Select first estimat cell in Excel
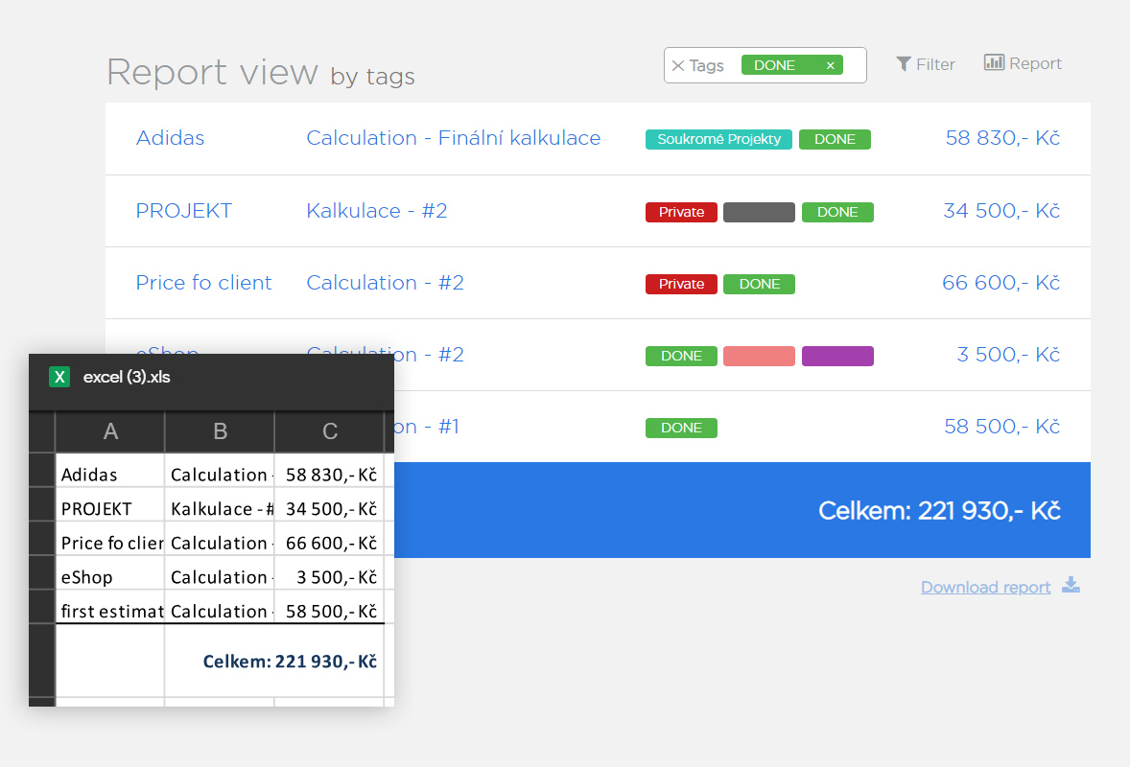 click(110, 606)
